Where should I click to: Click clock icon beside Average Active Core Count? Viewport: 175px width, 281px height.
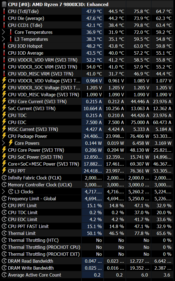coord(4,275)
